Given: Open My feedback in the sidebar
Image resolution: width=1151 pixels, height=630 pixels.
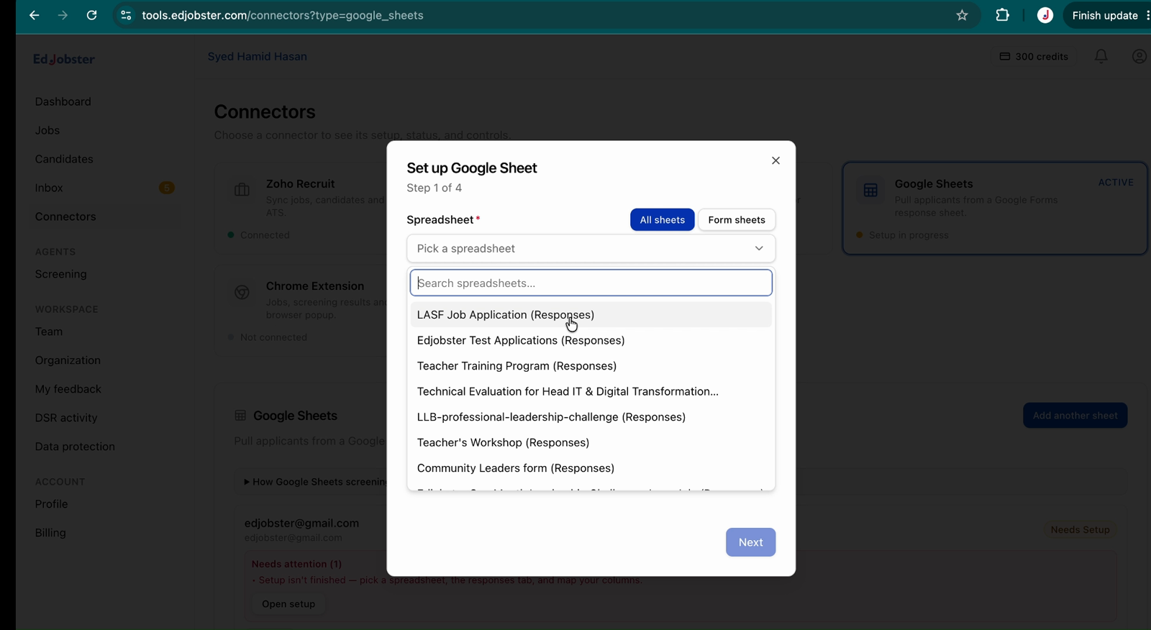Looking at the screenshot, I should (68, 389).
